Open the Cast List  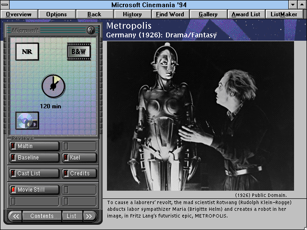(34, 173)
